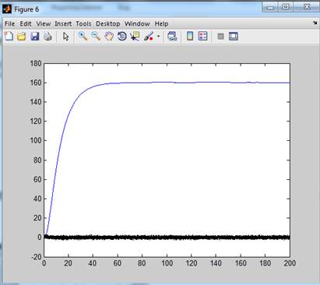The image size is (320, 285).
Task: Click the MATLAB logo in the title bar
Action: (7, 9)
